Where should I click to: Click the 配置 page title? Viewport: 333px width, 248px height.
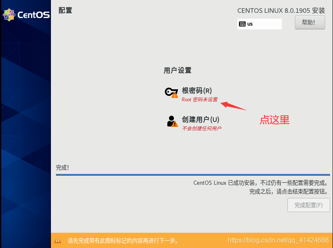[65, 10]
